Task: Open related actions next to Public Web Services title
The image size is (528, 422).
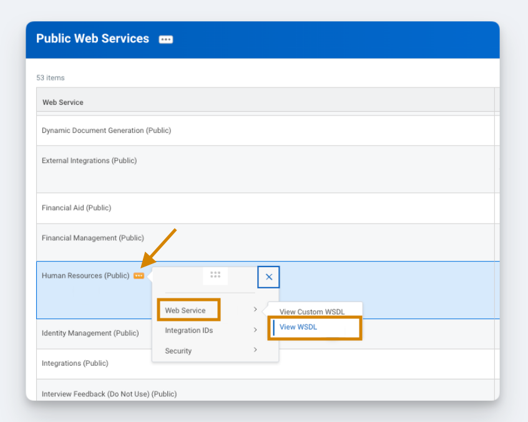Action: coord(165,39)
